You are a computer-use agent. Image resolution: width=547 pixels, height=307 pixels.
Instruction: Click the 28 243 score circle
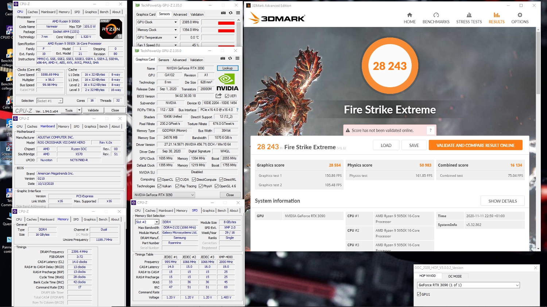389,66
